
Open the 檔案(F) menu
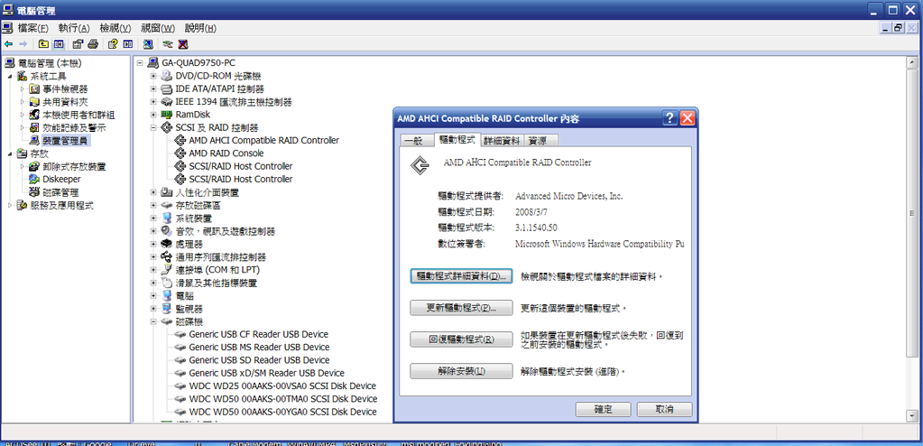33,28
